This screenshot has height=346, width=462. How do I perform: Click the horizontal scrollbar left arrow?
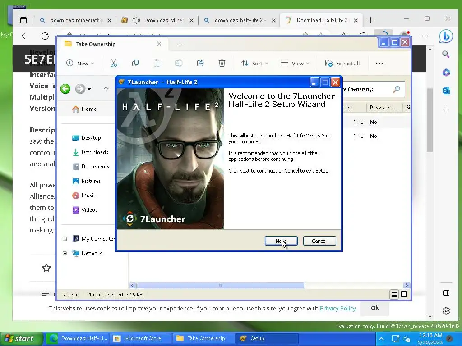click(132, 285)
